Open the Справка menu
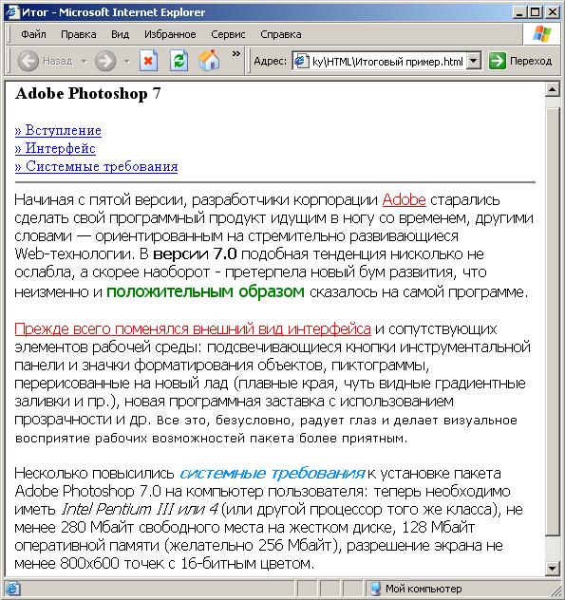The height and width of the screenshot is (600, 565). [280, 34]
